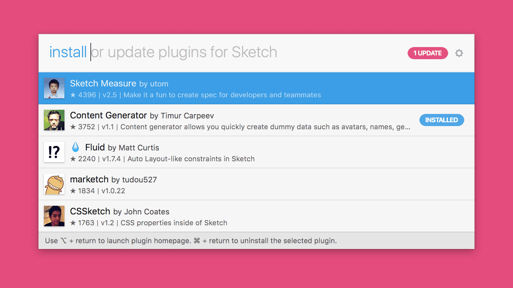The height and width of the screenshot is (288, 513).
Task: Click the footer hint about launching plugin homepage
Action: point(118,241)
